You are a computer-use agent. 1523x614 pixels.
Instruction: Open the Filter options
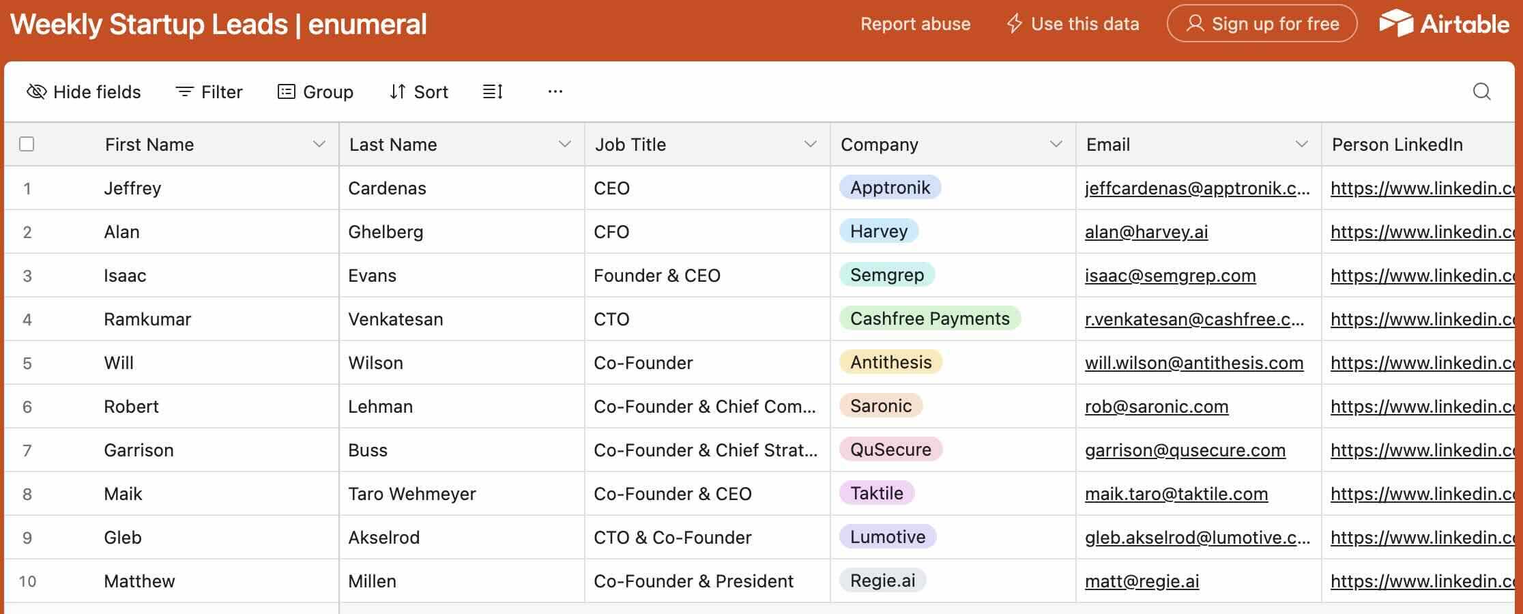209,91
